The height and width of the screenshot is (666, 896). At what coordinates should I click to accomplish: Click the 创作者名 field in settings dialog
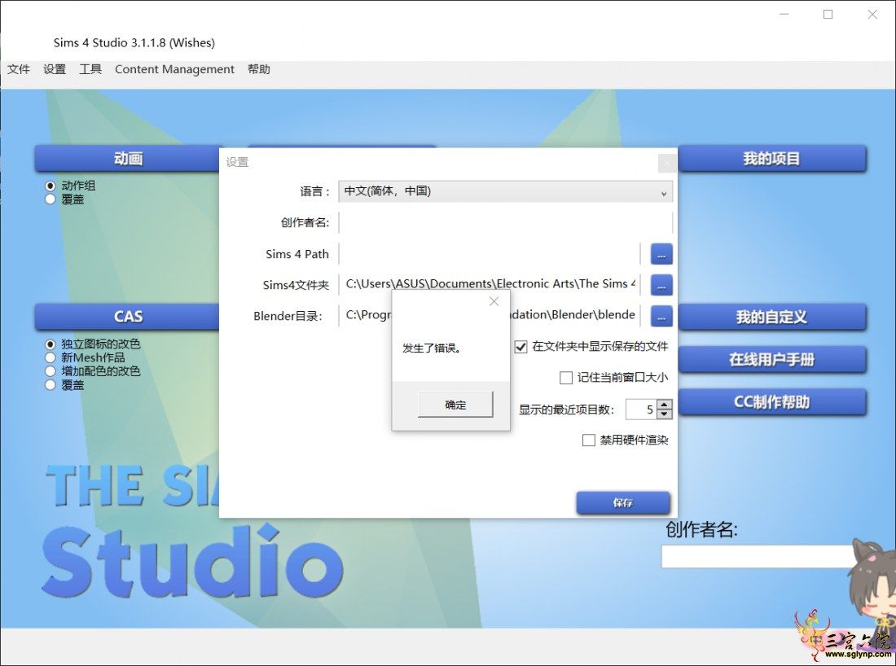pyautogui.click(x=505, y=222)
